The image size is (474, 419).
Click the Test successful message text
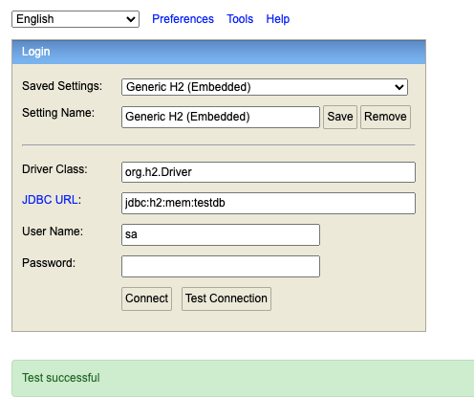tap(61, 378)
